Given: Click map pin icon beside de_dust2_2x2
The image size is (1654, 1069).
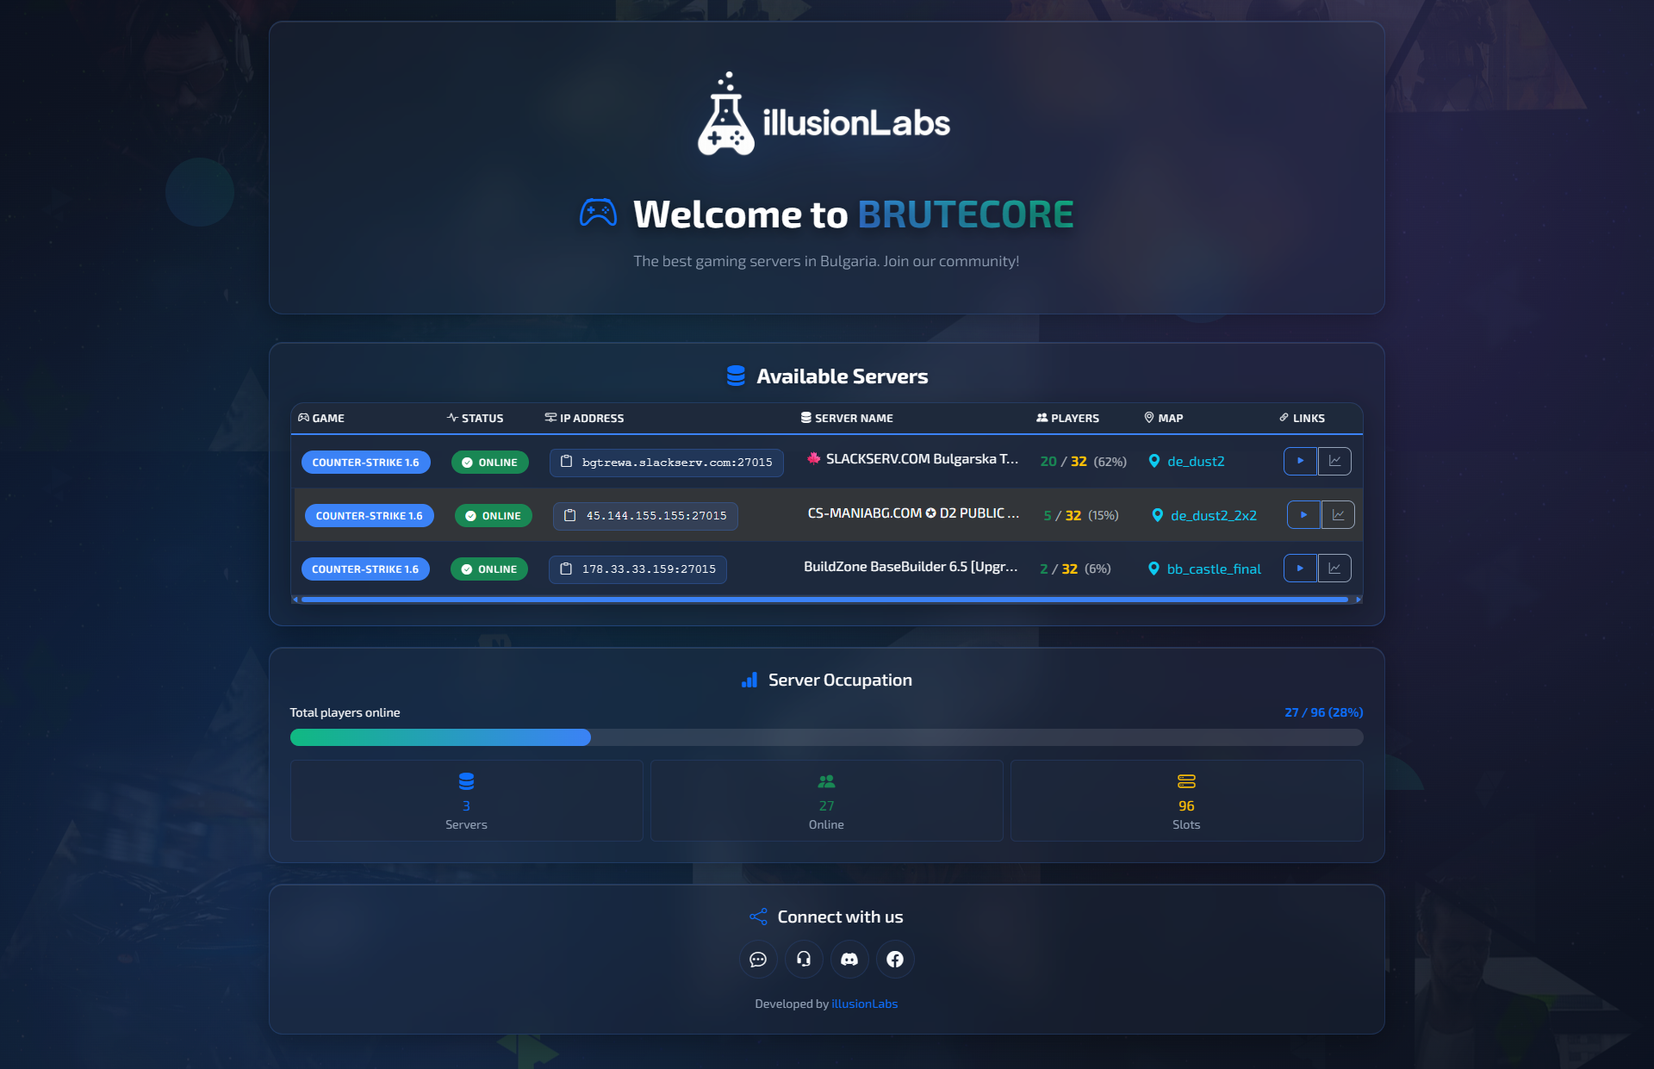Looking at the screenshot, I should 1158,515.
